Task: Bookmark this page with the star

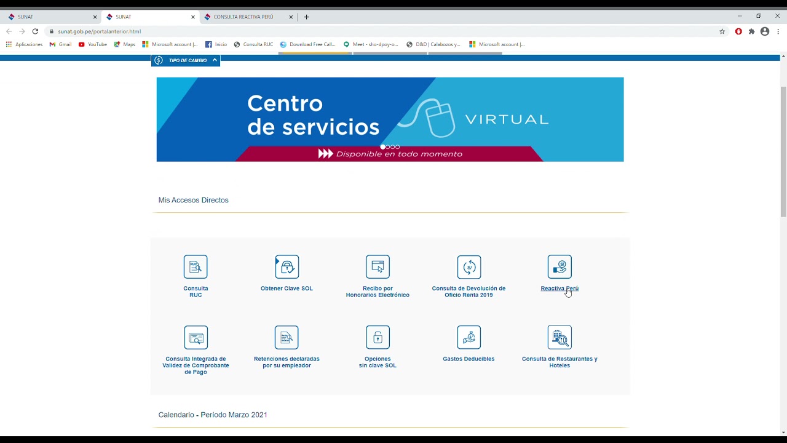Action: pos(722,31)
